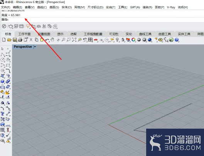Click the V-Ray teapot render icon

point(10,27)
